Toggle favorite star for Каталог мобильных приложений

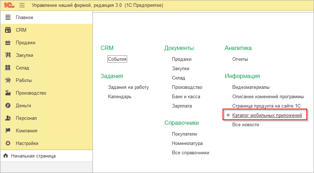[x=228, y=115]
